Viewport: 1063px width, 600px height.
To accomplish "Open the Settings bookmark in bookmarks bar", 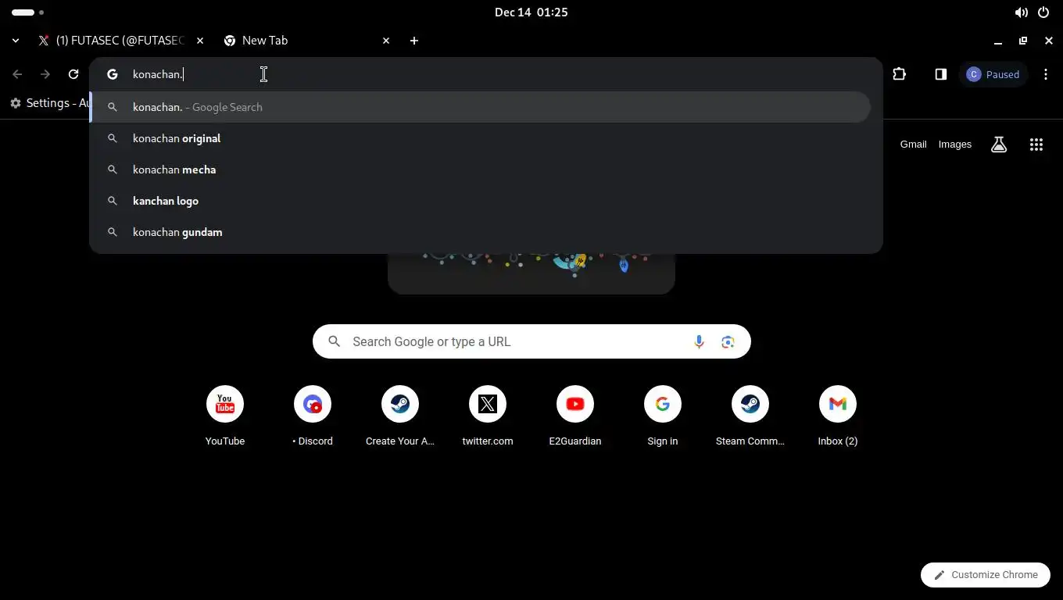I will (49, 103).
